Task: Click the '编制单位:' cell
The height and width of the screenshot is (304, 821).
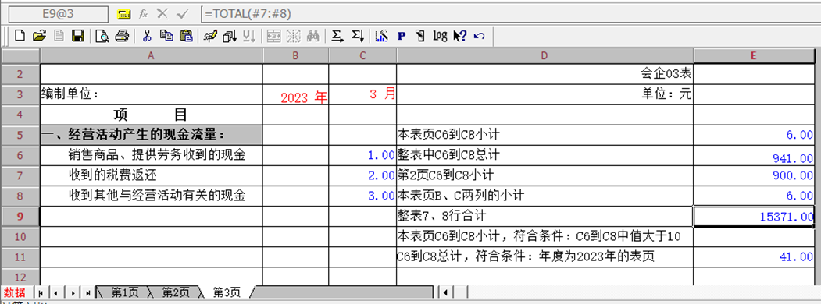Action: point(152,94)
